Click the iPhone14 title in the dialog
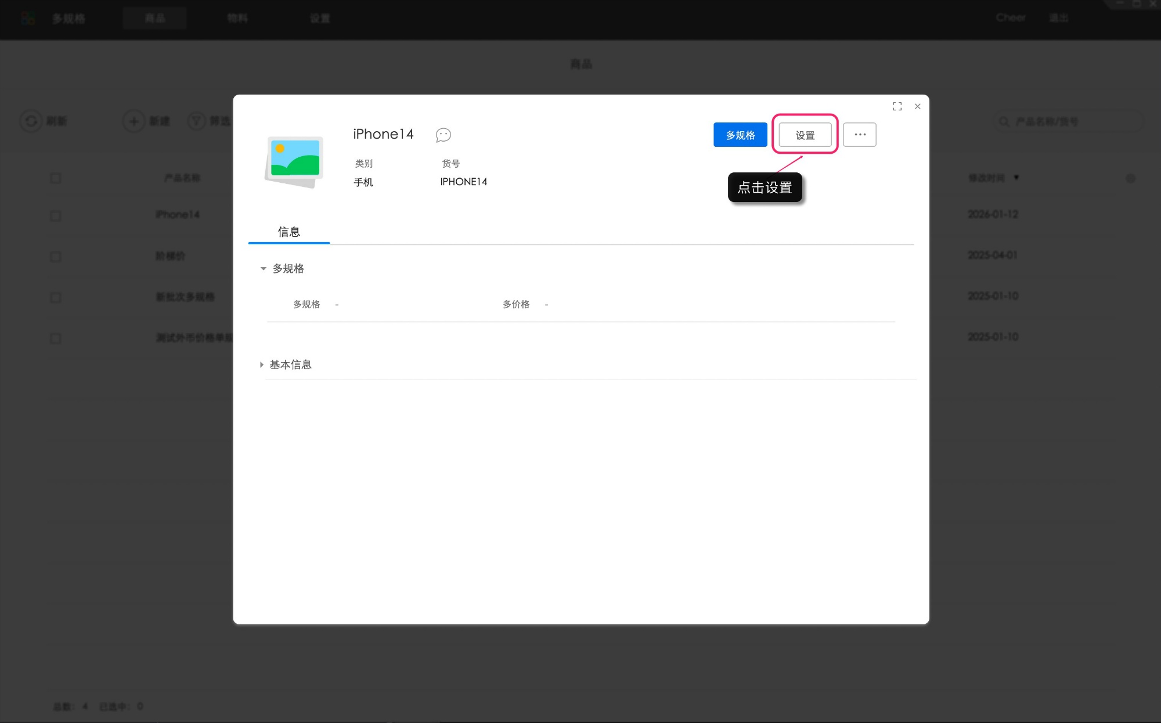The width and height of the screenshot is (1161, 723). [383, 134]
